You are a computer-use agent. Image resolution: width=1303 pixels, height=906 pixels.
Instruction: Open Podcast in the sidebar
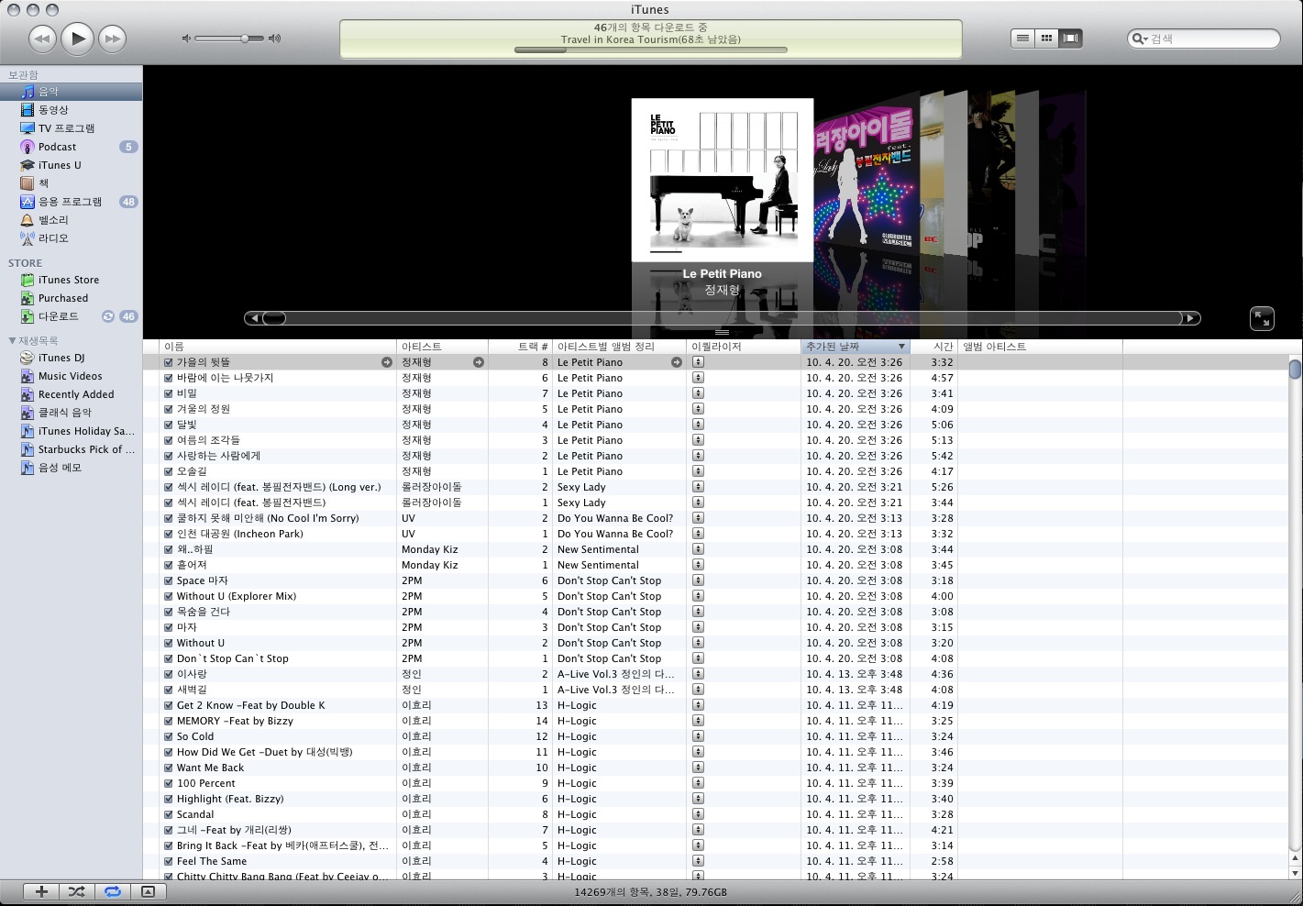click(x=72, y=147)
